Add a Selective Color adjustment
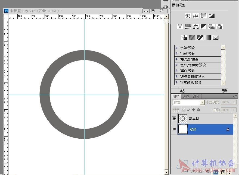The image size is (239, 175). pos(216,37)
